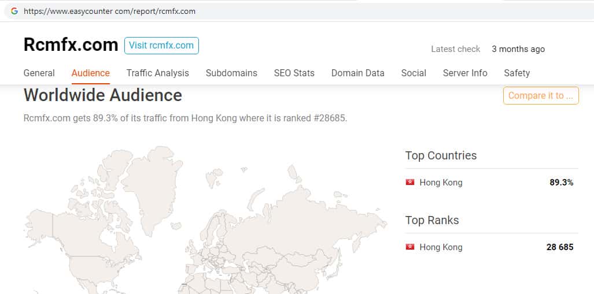Select Hong Kong in Top Ranks list
The height and width of the screenshot is (294, 594).
tap(441, 247)
